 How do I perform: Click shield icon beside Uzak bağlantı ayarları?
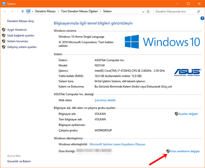click(4, 36)
